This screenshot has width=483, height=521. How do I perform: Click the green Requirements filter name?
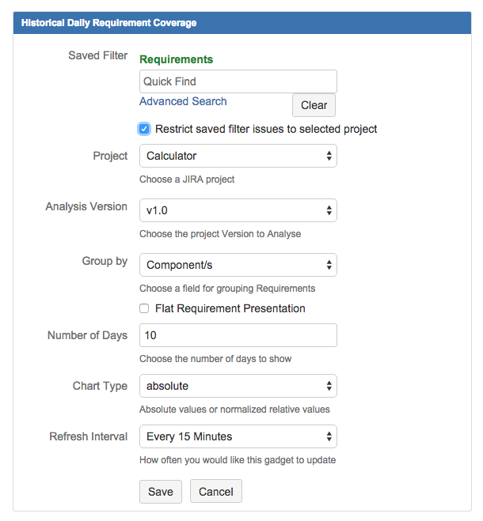pos(176,59)
